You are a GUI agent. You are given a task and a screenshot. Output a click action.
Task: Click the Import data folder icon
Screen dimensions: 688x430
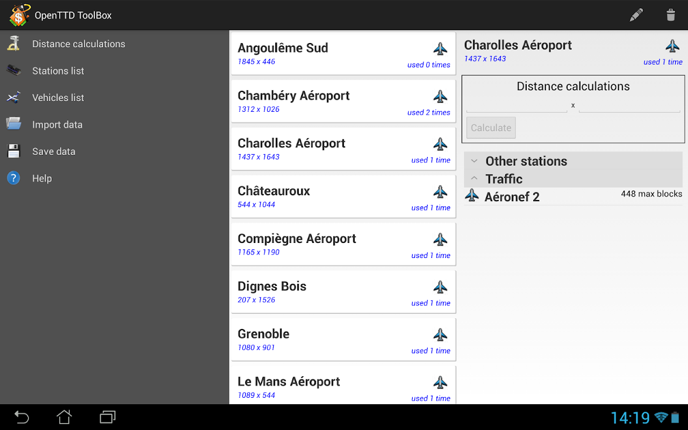pyautogui.click(x=13, y=124)
